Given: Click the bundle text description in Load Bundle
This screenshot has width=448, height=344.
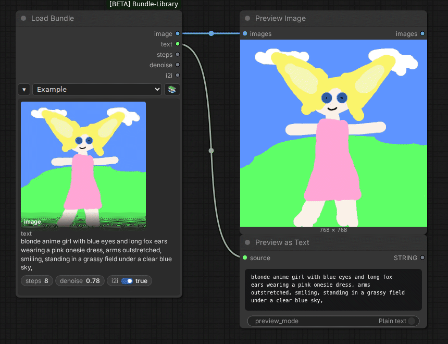Looking at the screenshot, I should coord(96,254).
